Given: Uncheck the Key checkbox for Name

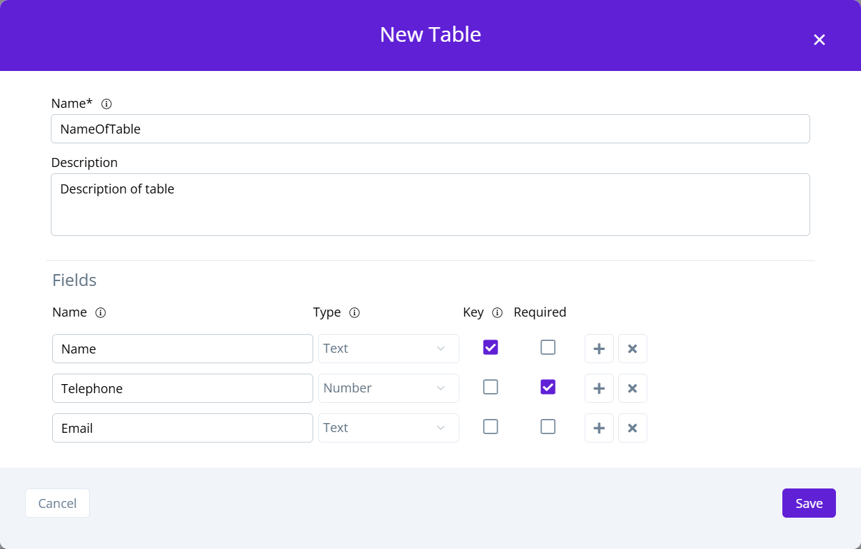Looking at the screenshot, I should (490, 347).
